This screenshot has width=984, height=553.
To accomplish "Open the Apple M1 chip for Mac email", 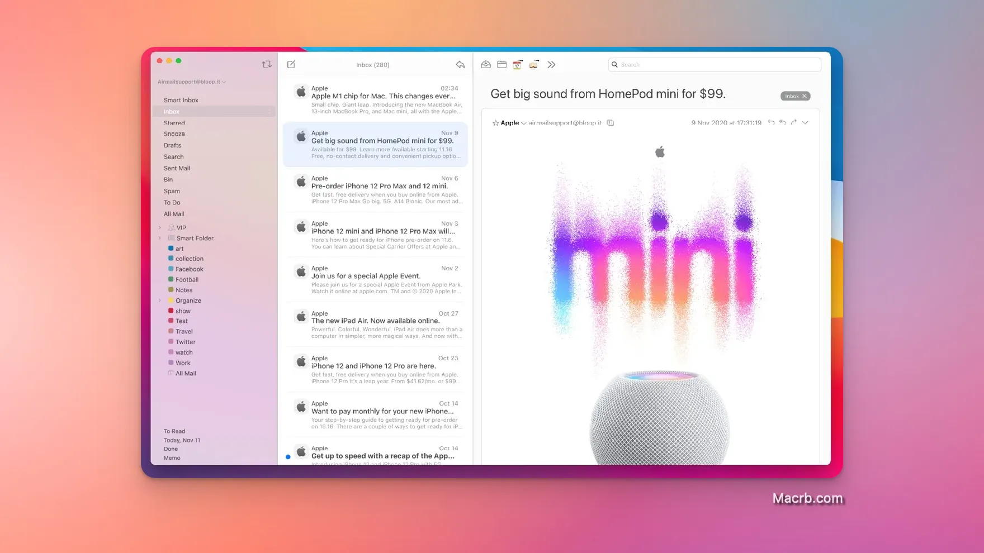I will click(375, 99).
